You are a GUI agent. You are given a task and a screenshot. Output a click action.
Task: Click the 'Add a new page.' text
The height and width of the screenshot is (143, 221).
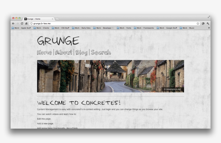(x=45, y=124)
